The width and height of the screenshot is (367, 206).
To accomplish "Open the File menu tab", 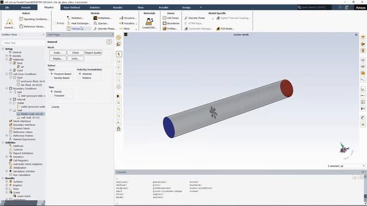I will tap(7, 7).
